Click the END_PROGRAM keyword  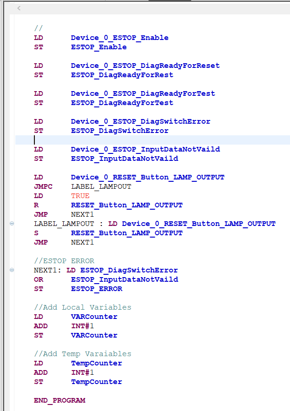point(59,400)
